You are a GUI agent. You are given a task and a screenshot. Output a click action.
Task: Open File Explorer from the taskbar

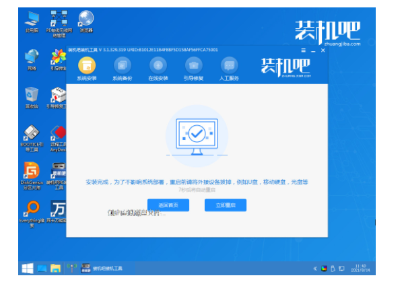click(55, 269)
